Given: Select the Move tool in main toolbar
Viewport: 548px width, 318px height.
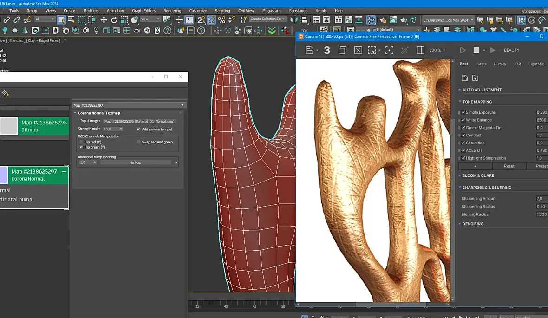Looking at the screenshot, I should (x=104, y=20).
